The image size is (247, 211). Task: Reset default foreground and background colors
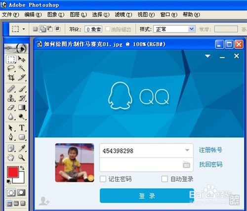click(9, 181)
